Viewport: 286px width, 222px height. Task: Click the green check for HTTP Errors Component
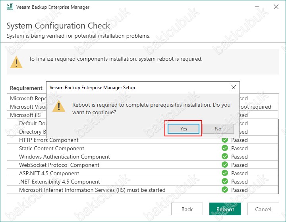tap(225, 140)
